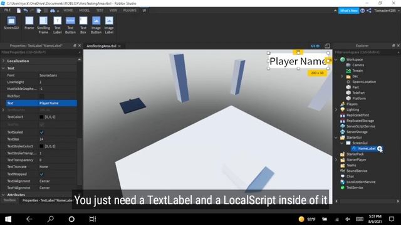The height and width of the screenshot is (225, 401).
Task: Click the device emulator icon above viewport
Action: (327, 46)
